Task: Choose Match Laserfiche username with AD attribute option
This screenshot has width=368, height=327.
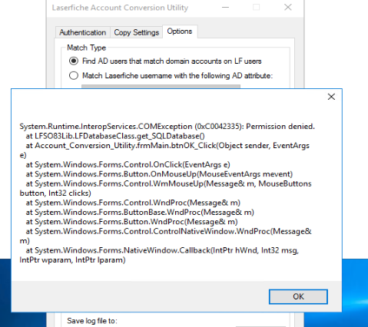Action: (x=171, y=76)
